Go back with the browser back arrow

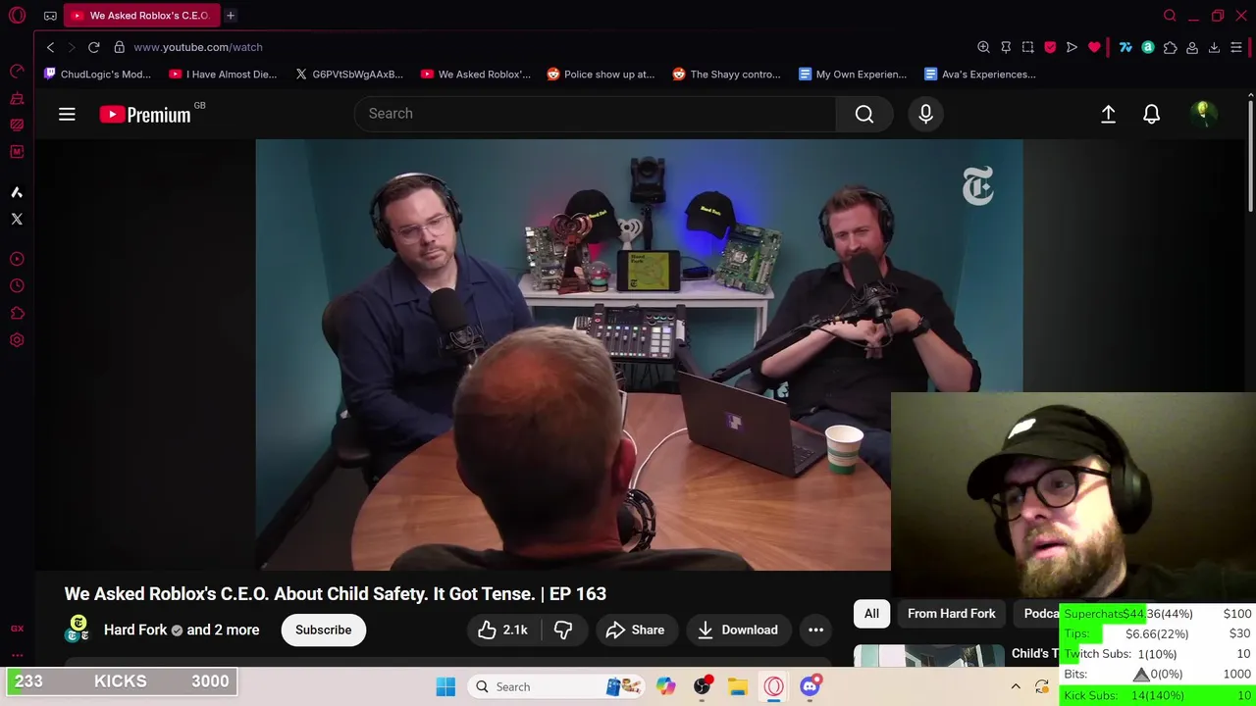[x=51, y=47]
